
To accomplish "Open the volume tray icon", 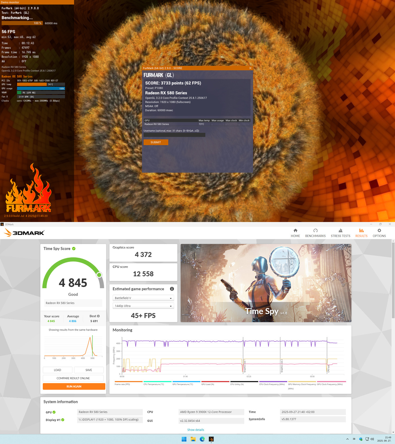I will point(372,439).
